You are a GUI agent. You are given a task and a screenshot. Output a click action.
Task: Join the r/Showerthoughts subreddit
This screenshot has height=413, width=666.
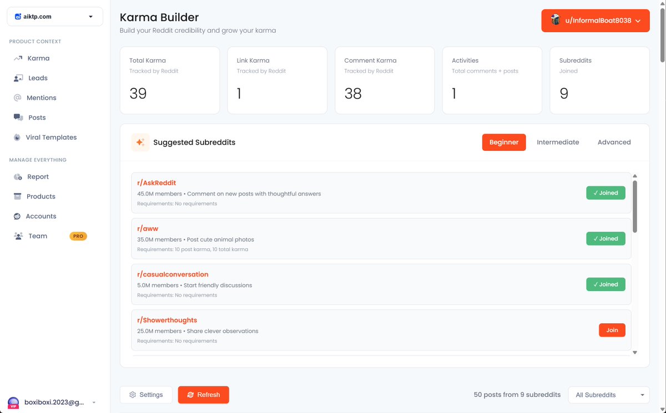point(612,330)
